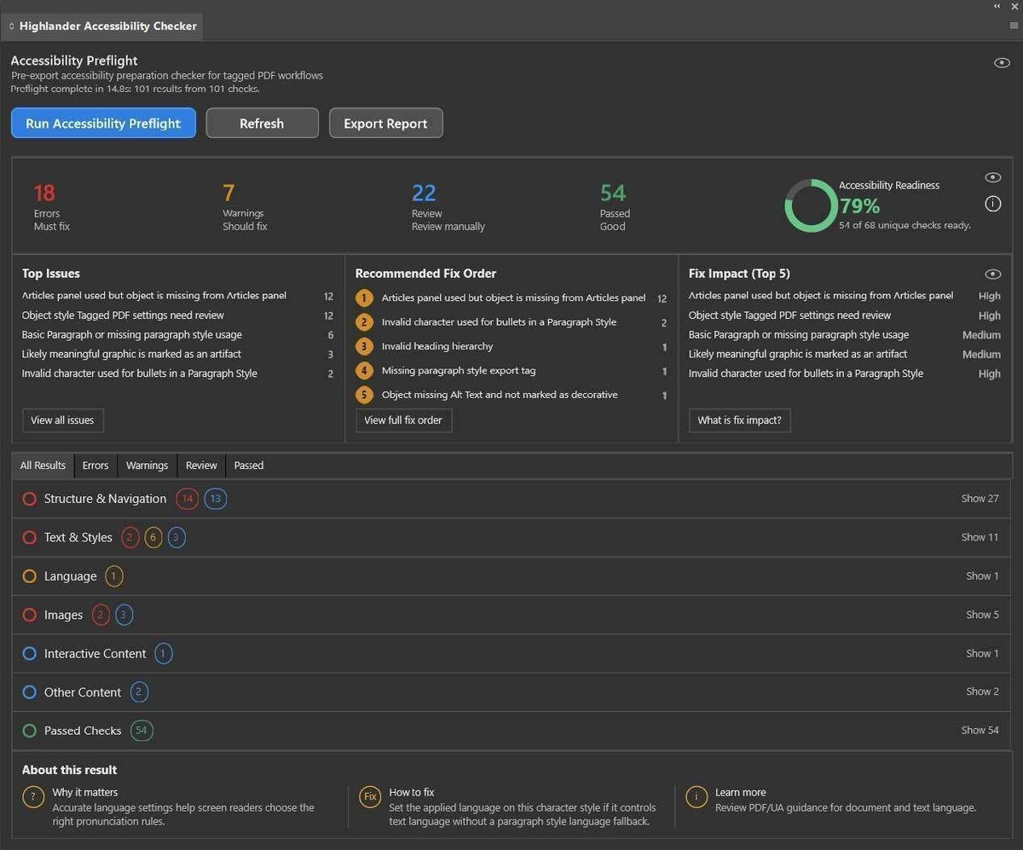Click the red 14 badge on Structure & Navigation

[187, 499]
